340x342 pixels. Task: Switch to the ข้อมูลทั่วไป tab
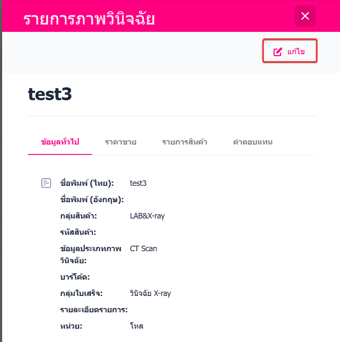tap(60, 142)
